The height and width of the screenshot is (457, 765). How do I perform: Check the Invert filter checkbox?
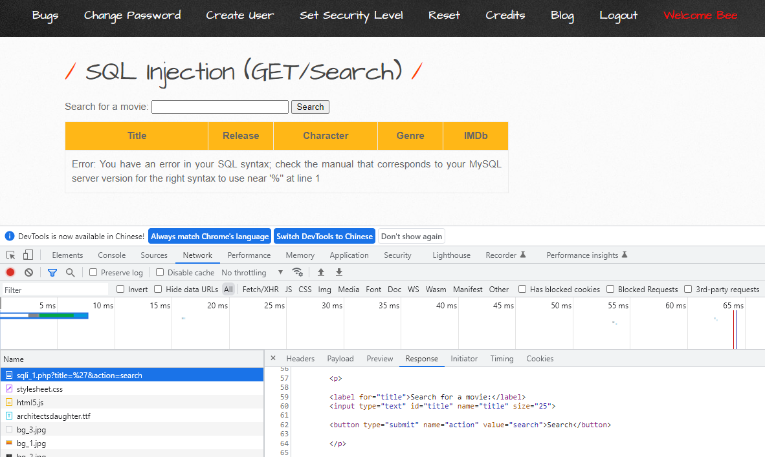(x=120, y=289)
